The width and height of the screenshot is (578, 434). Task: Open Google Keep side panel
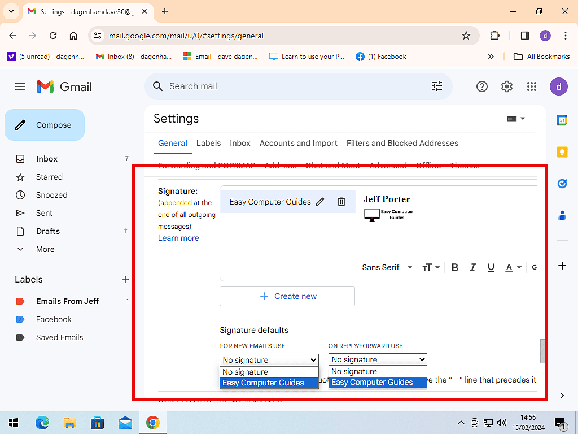(562, 152)
